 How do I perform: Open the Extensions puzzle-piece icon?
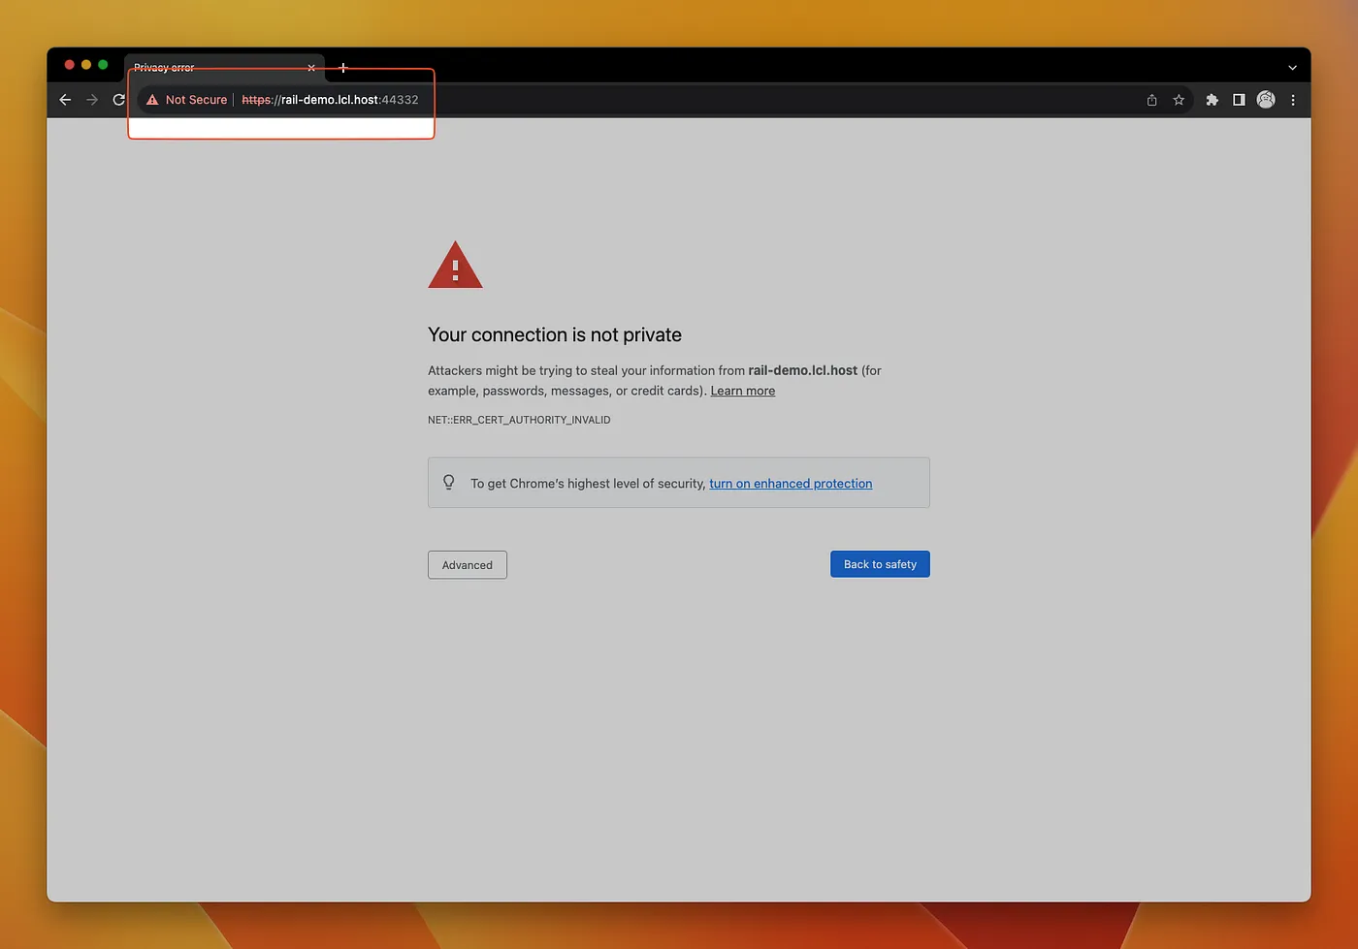[x=1212, y=99]
